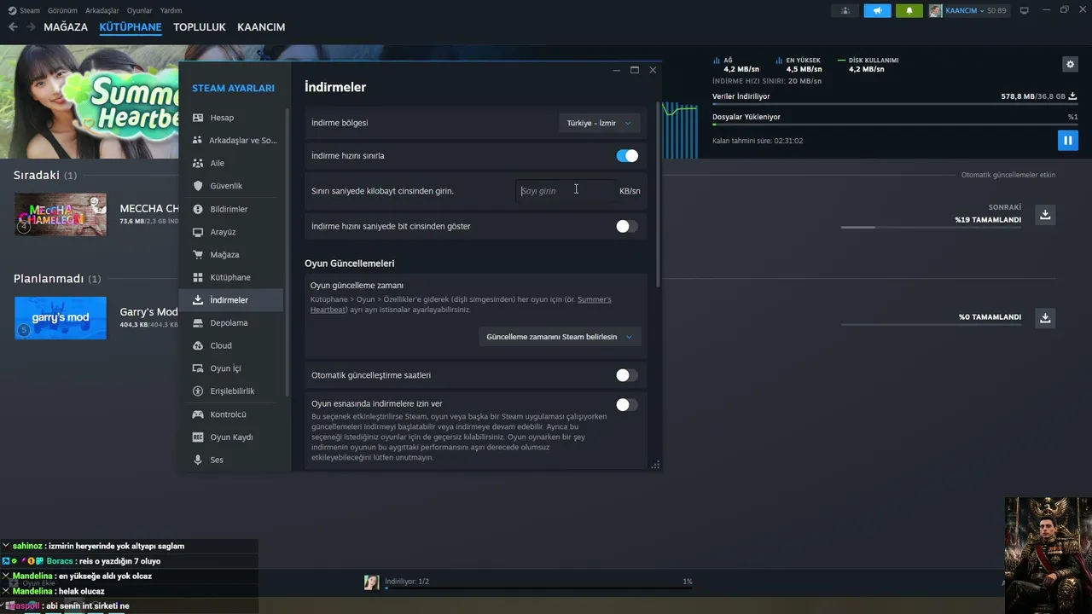The image size is (1092, 614).
Task: Click the Big Picture mode monitor icon
Action: [x=1025, y=10]
